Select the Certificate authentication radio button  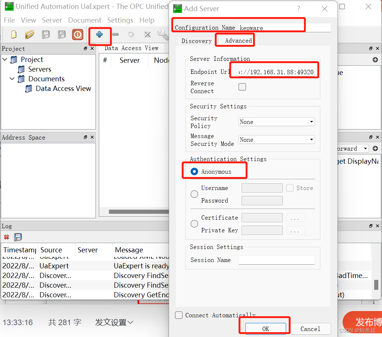[x=194, y=224]
